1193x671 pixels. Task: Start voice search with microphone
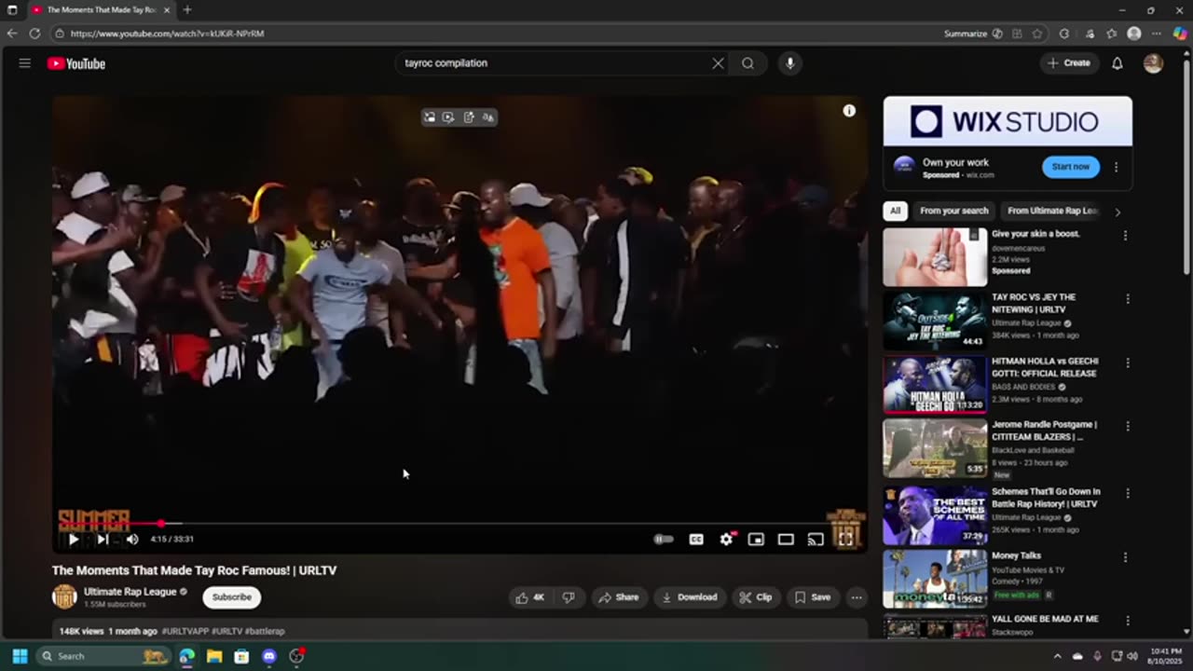click(x=789, y=63)
